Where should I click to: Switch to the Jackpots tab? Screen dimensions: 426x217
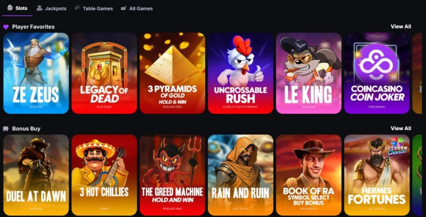tap(51, 8)
